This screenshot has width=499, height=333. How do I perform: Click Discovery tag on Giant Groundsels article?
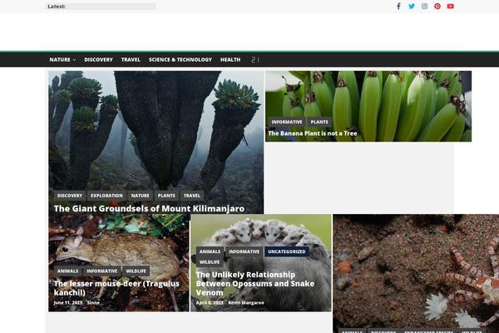point(70,196)
